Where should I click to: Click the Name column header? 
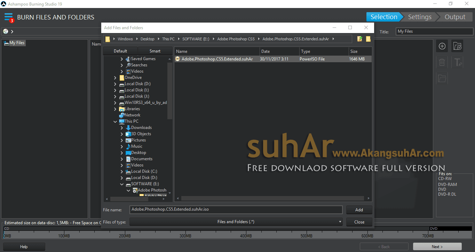click(x=217, y=51)
